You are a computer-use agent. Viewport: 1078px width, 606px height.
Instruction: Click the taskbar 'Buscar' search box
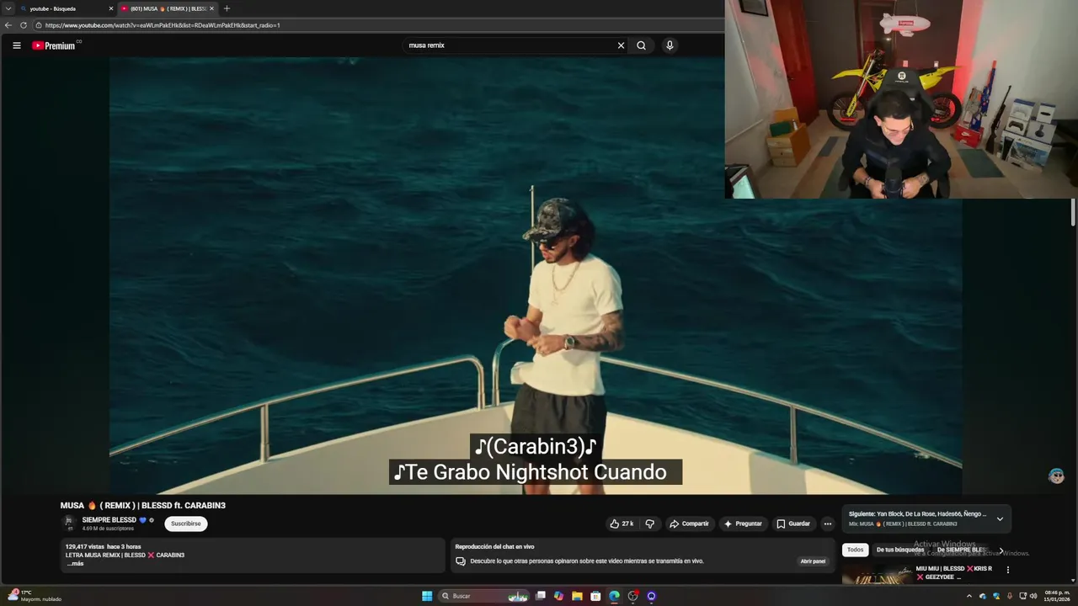[x=483, y=596]
